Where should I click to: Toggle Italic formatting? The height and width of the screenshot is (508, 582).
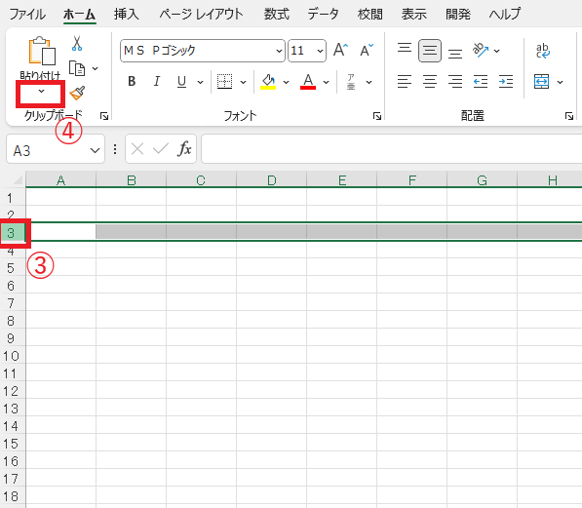157,81
